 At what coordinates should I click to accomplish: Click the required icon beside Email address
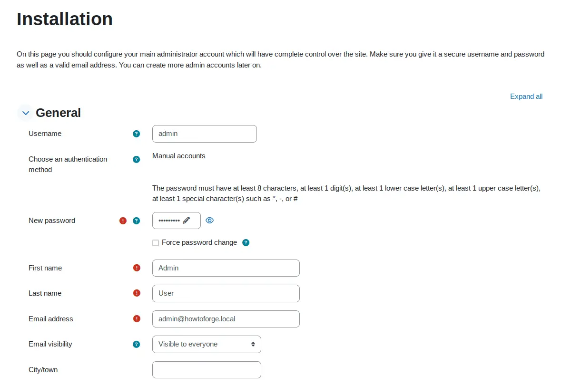(137, 319)
